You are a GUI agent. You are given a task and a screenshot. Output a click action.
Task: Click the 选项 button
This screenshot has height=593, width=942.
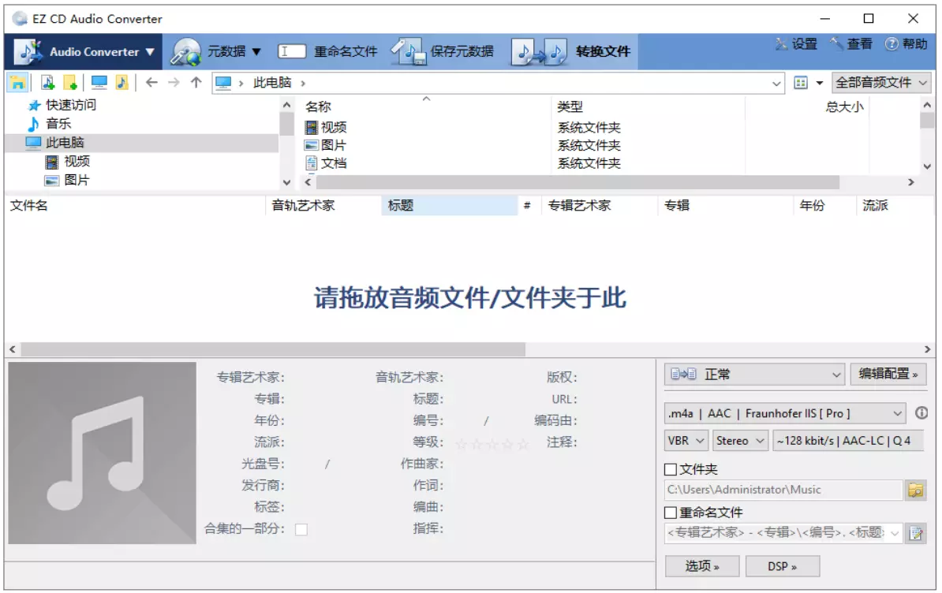[701, 566]
